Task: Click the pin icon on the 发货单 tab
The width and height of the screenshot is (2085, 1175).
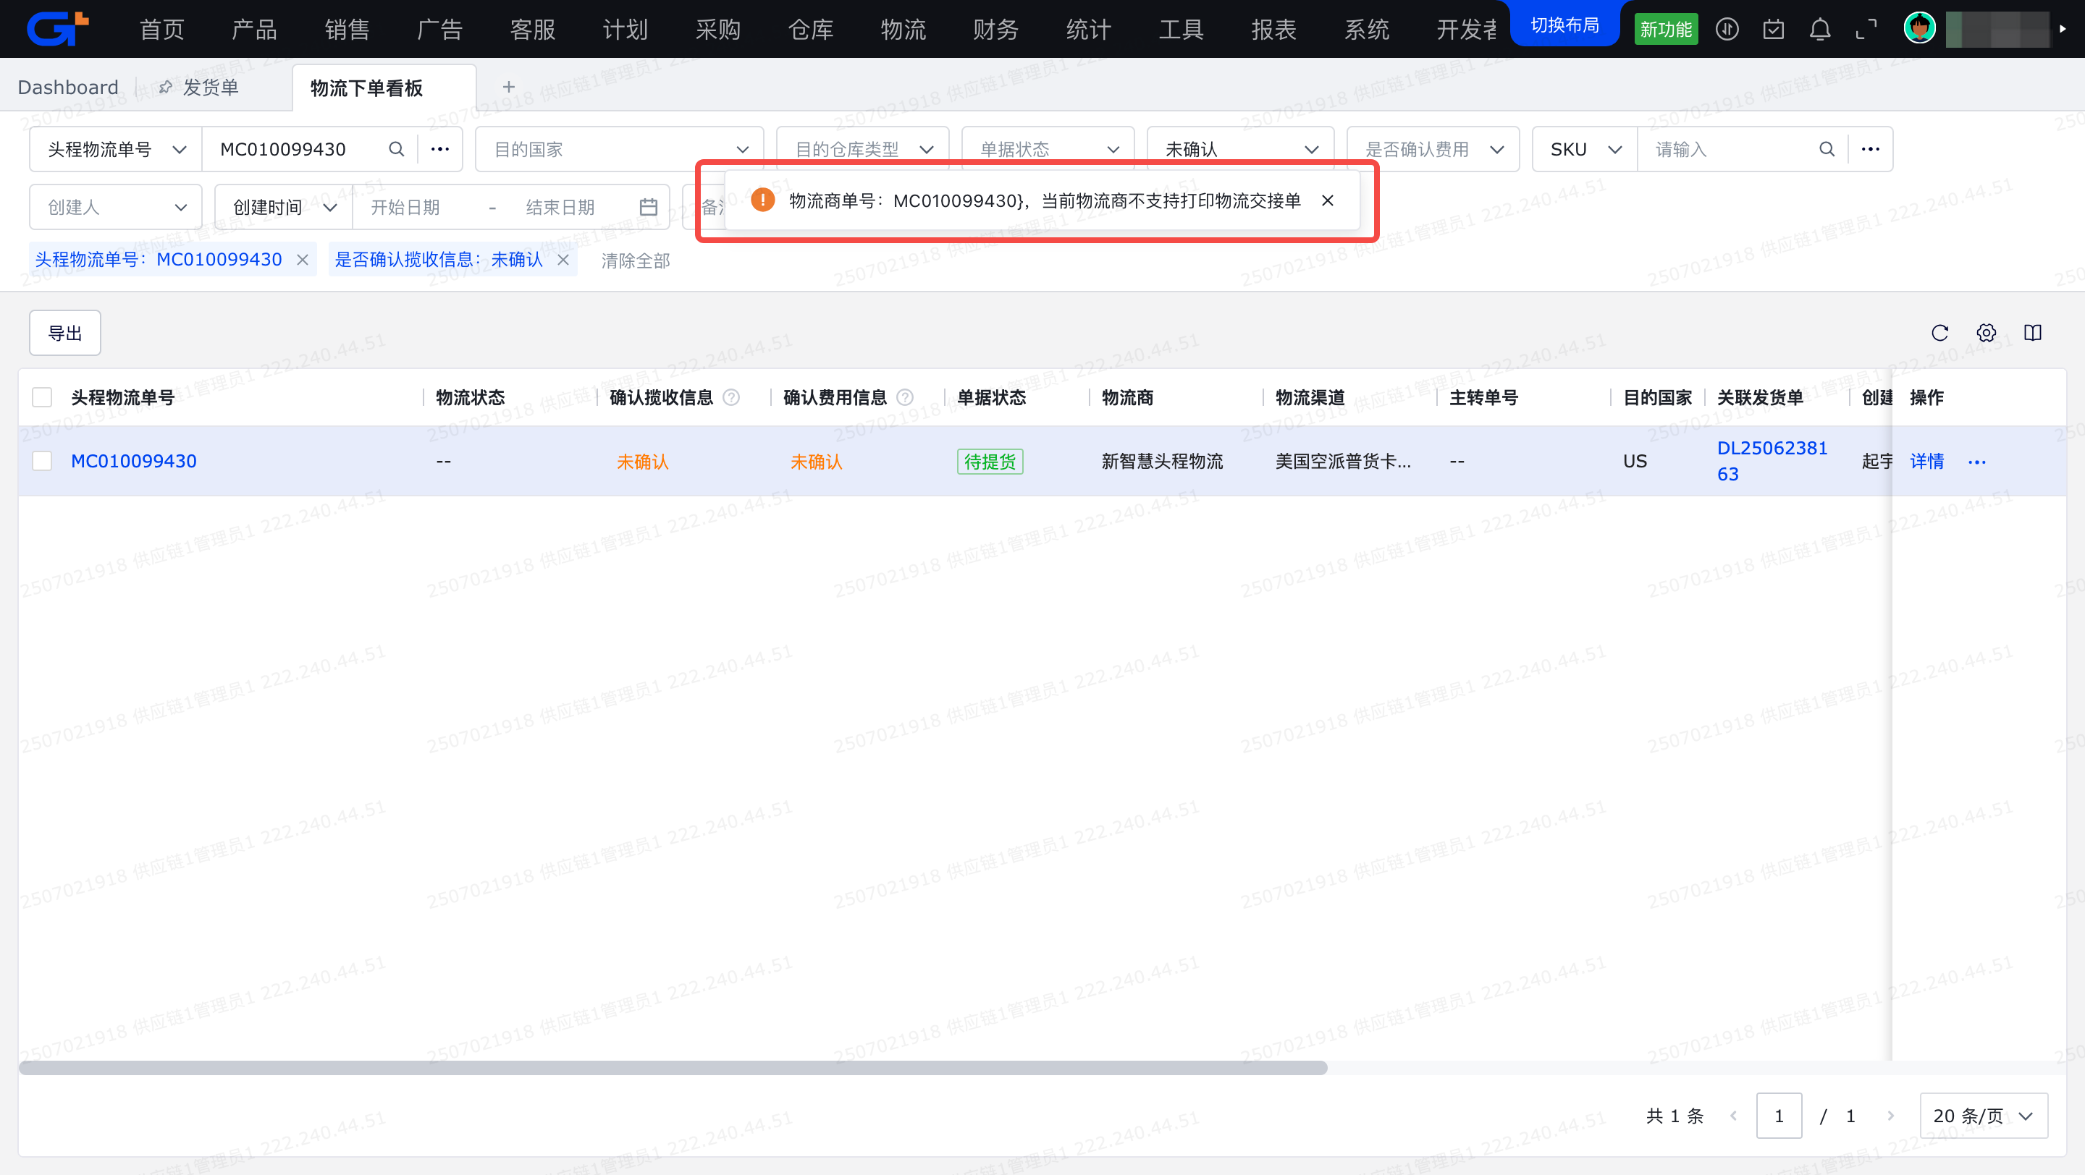Action: (x=165, y=87)
